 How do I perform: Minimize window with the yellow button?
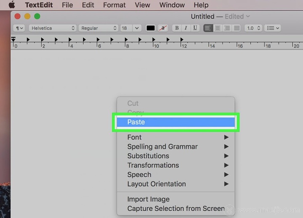27,16
